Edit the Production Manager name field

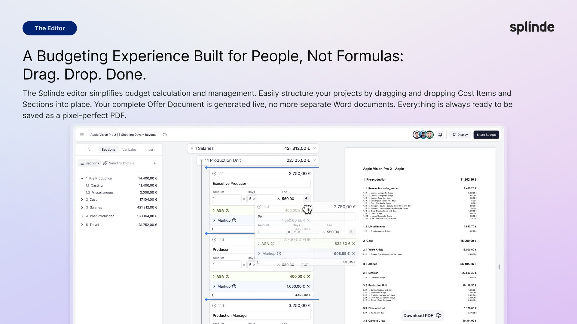click(261, 315)
